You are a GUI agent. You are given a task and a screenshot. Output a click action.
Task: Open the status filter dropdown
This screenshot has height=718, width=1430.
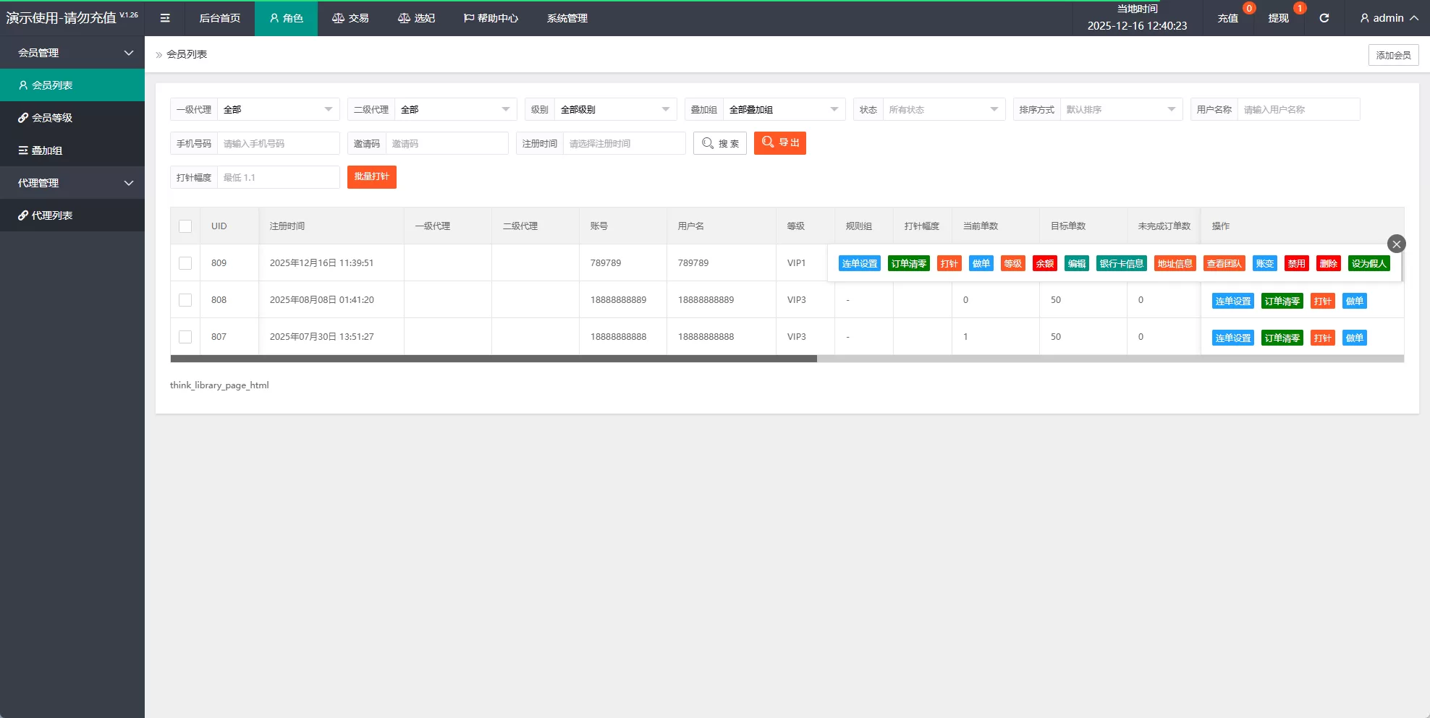[943, 109]
